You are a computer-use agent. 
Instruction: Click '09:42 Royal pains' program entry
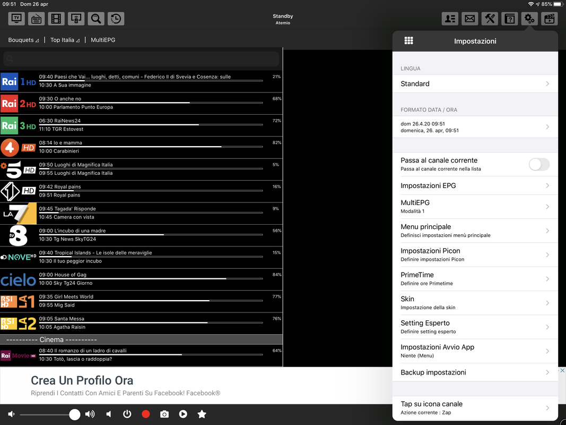click(60, 186)
